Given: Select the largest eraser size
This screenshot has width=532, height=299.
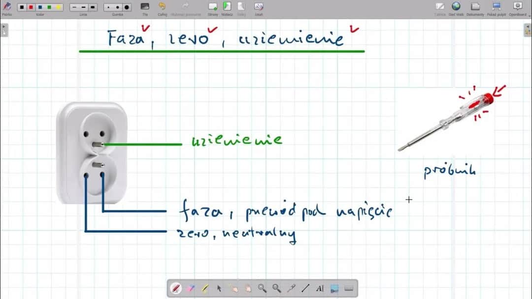Looking at the screenshot, I should click(127, 7).
